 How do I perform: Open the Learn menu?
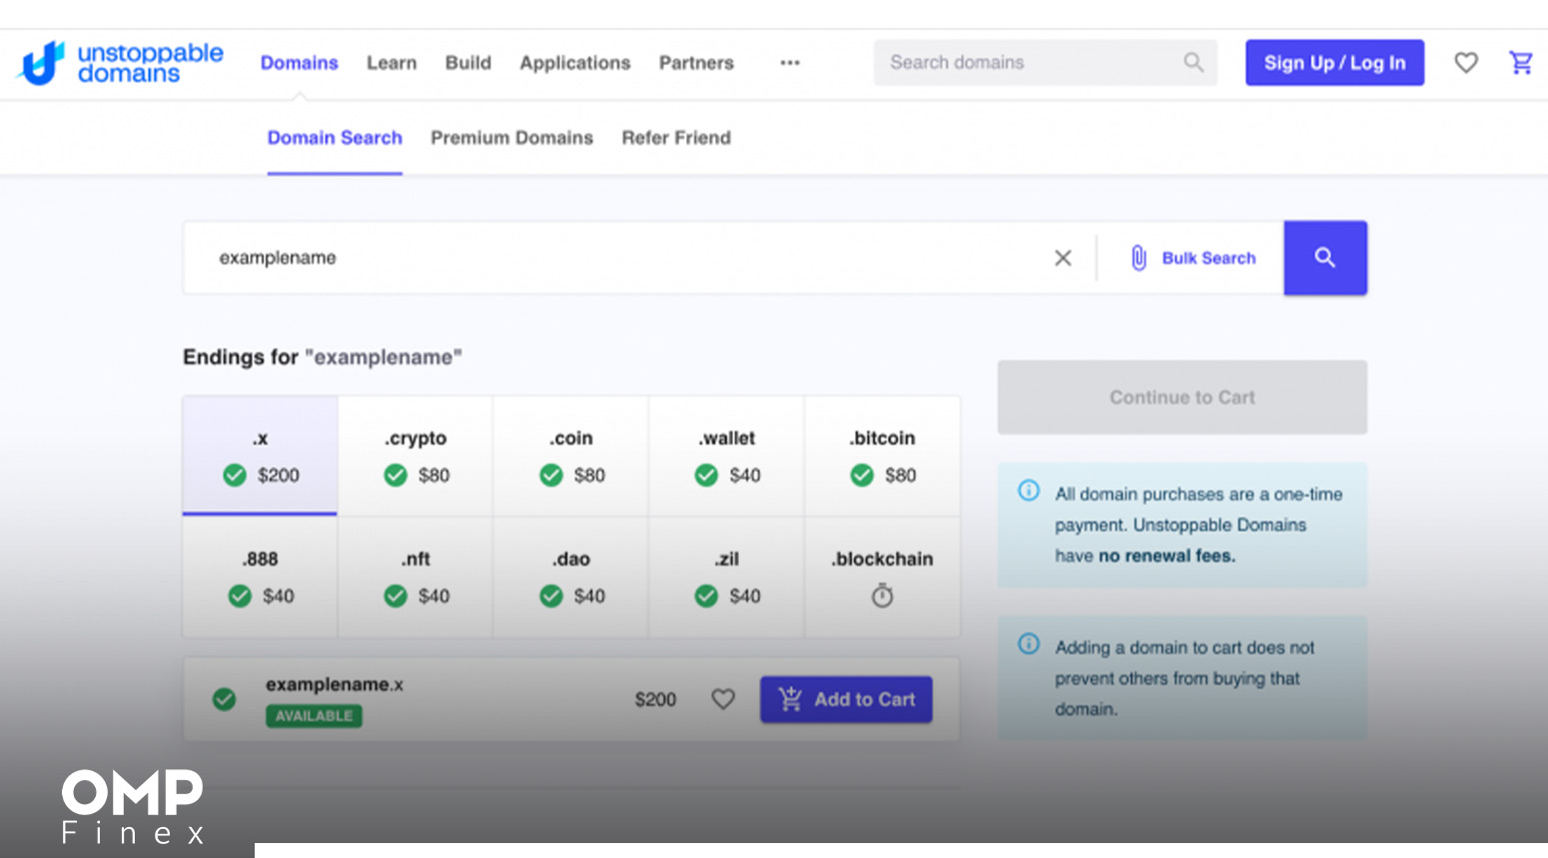click(391, 63)
